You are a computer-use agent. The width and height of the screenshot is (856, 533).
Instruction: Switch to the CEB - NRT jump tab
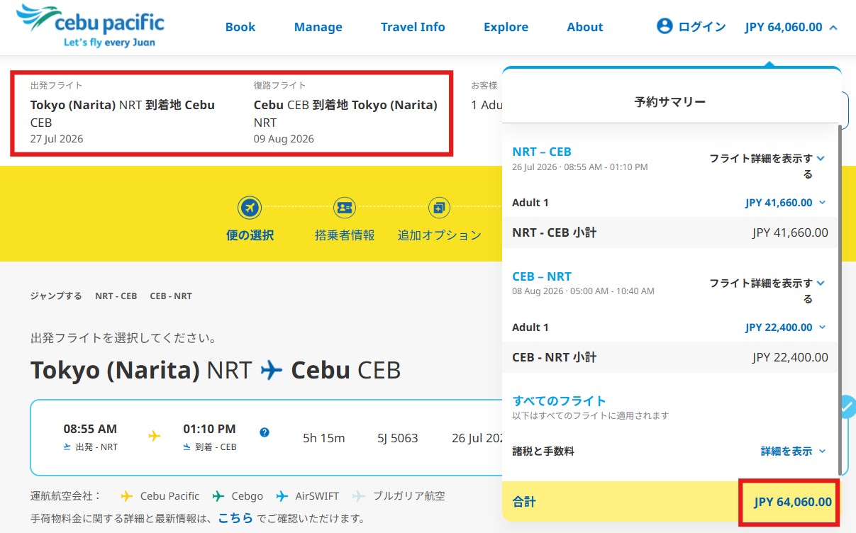[170, 296]
